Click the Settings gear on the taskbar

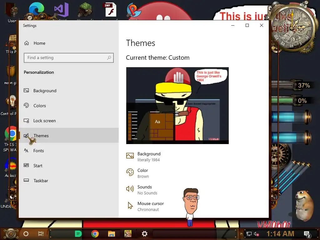[x=144, y=234]
